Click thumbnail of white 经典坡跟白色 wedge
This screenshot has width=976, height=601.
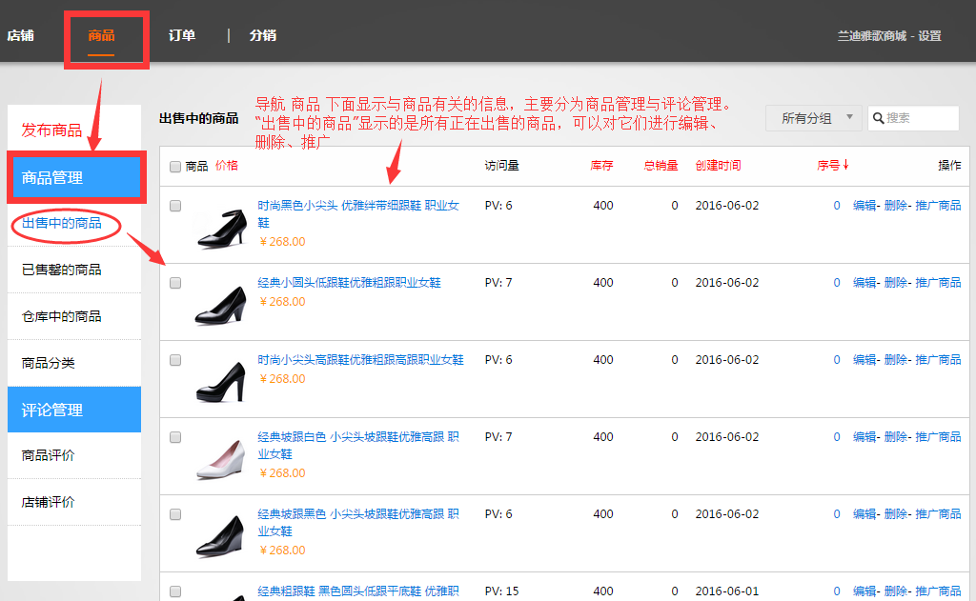click(221, 459)
